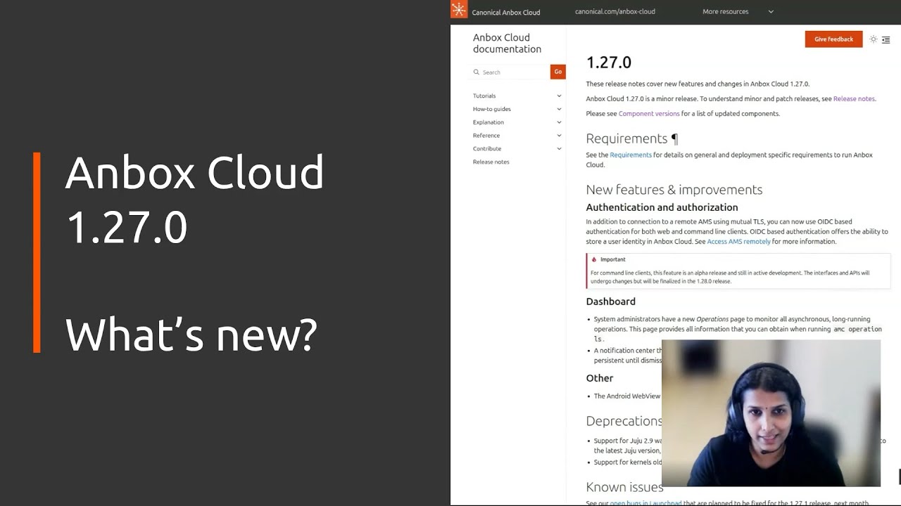Click the Other section heading
This screenshot has height=506, width=901.
[x=600, y=378]
